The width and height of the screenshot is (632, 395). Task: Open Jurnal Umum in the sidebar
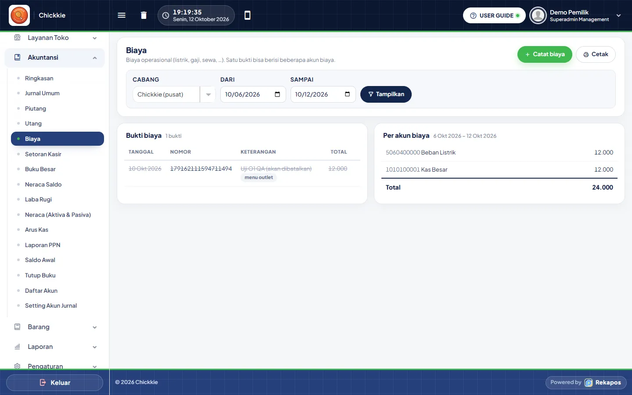pyautogui.click(x=57, y=93)
